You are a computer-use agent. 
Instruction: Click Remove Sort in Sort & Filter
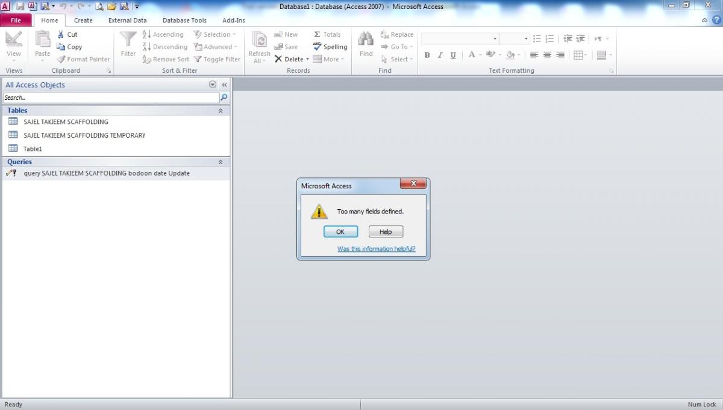pyautogui.click(x=166, y=60)
